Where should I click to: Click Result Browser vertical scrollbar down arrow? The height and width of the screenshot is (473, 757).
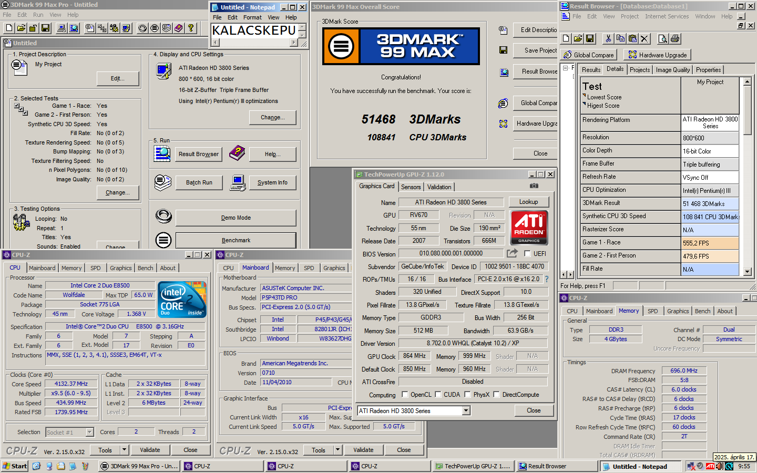pos(748,271)
